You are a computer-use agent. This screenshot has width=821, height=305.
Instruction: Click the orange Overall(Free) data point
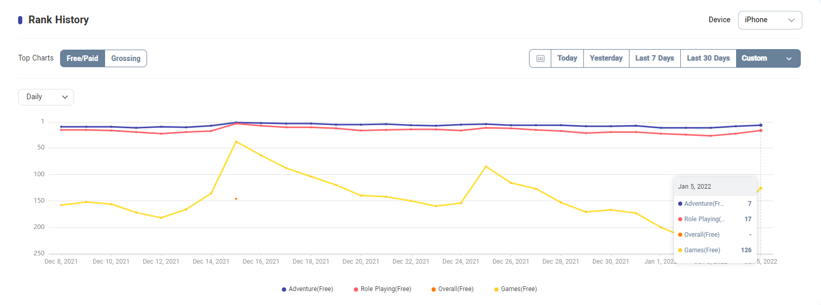[236, 199]
